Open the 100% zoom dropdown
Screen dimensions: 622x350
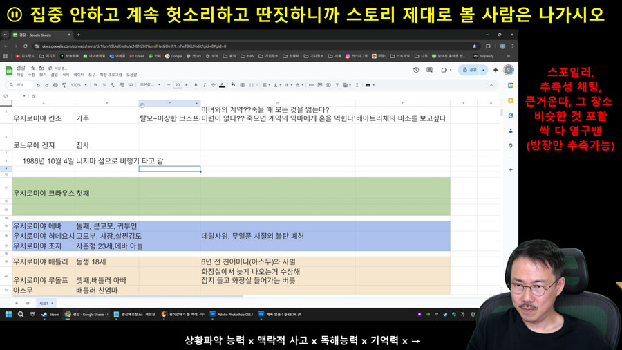(x=77, y=85)
